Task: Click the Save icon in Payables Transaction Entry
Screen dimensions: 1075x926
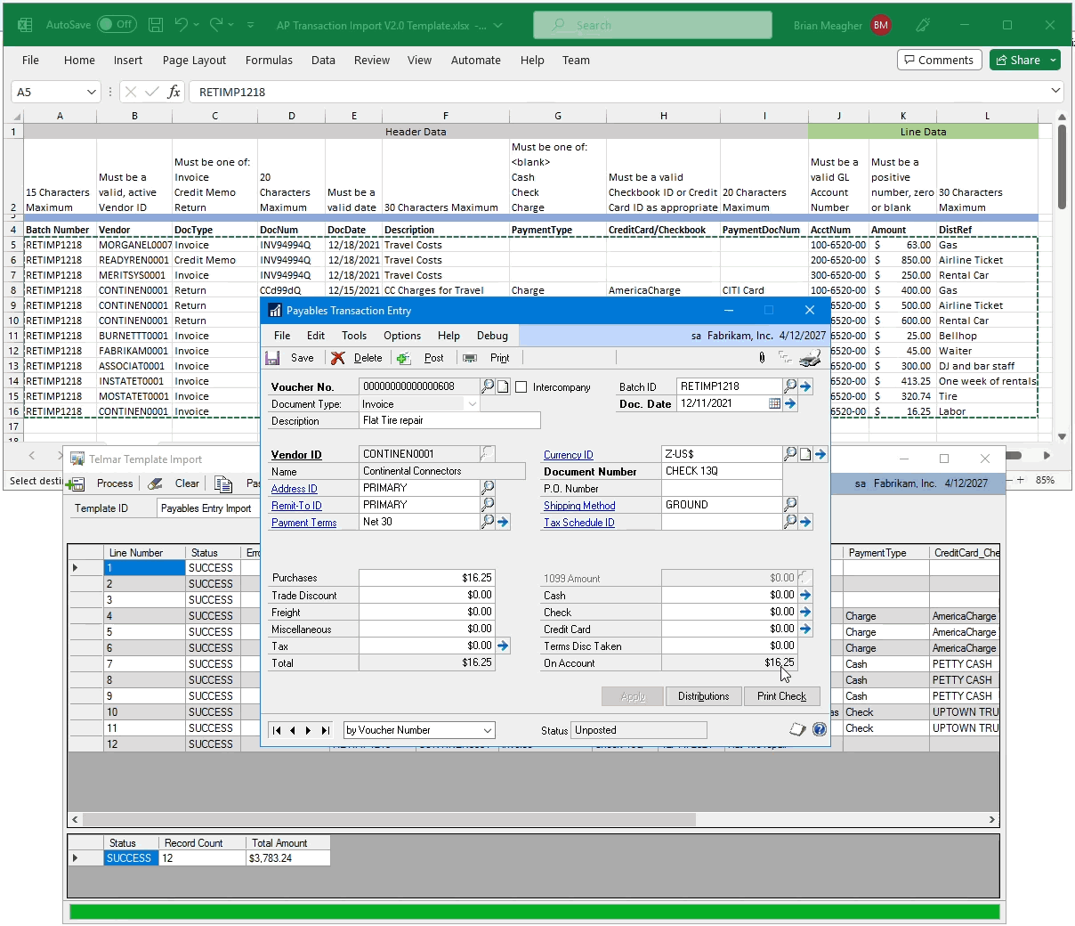Action: pos(271,357)
